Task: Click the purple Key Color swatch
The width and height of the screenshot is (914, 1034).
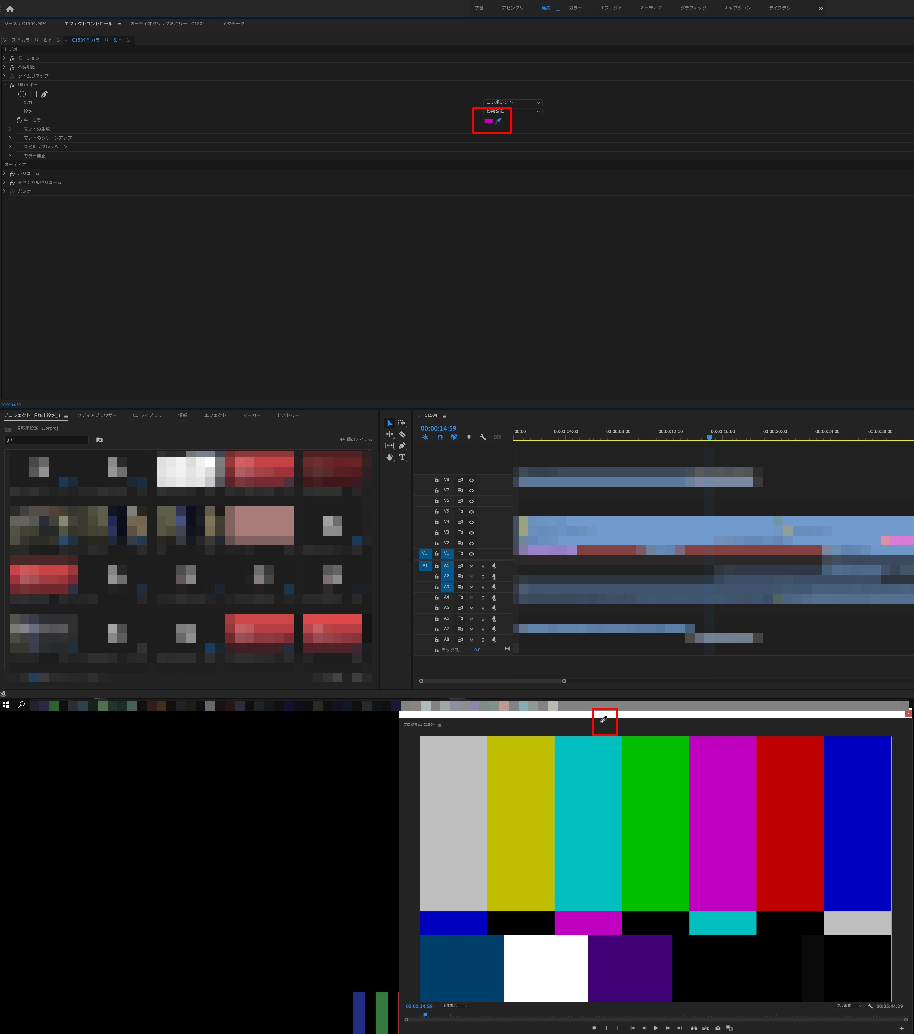Action: tap(489, 121)
